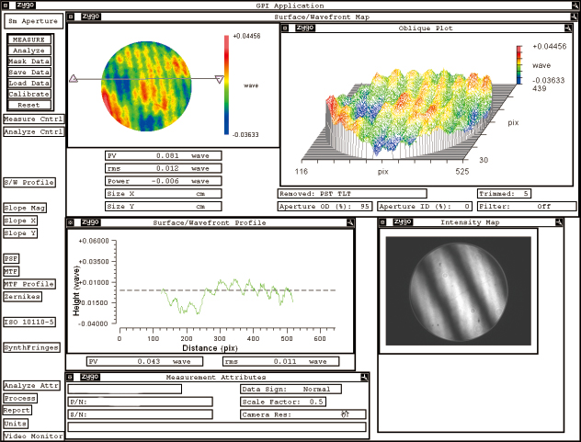Open the Camera Res selector

click(x=302, y=414)
